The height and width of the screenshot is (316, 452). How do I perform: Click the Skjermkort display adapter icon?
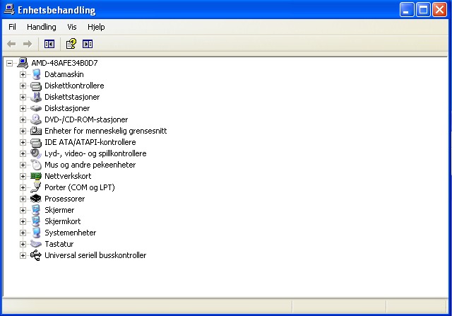pyautogui.click(x=36, y=221)
